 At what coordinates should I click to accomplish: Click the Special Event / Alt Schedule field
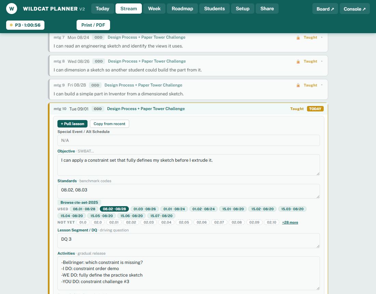(x=188, y=140)
